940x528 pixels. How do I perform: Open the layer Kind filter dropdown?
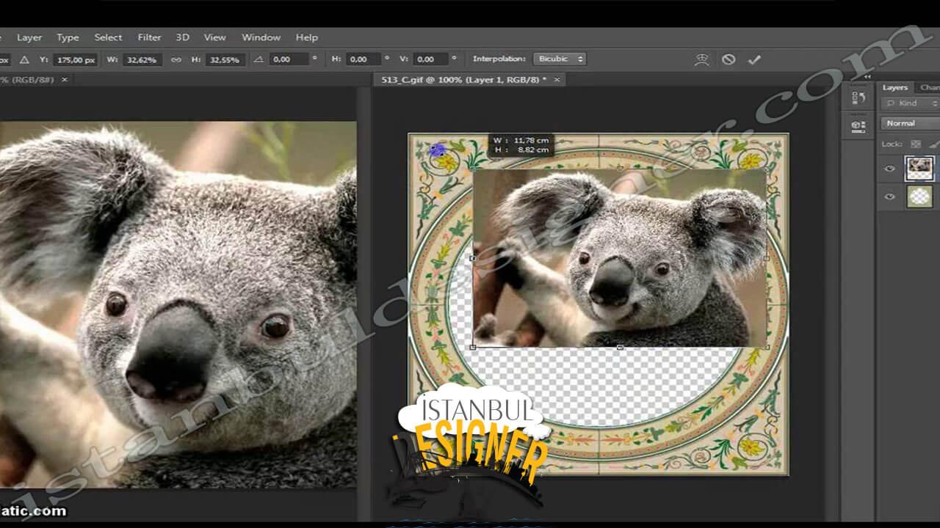click(912, 103)
